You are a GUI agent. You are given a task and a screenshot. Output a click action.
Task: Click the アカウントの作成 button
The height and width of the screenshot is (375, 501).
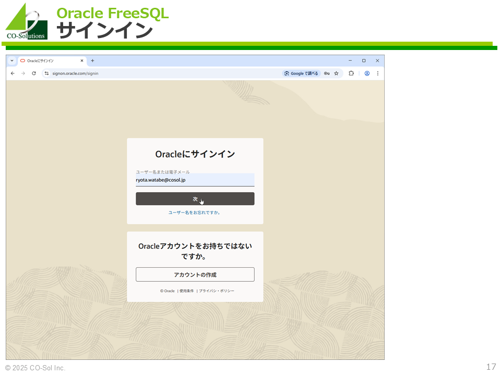point(195,274)
